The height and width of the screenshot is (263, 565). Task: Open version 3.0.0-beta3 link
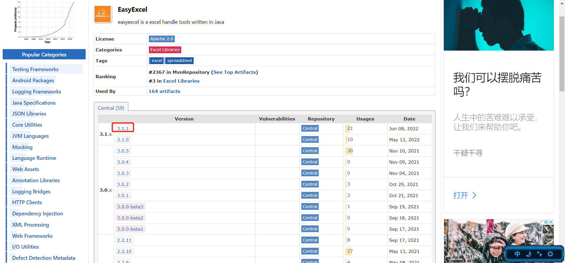tap(130, 207)
